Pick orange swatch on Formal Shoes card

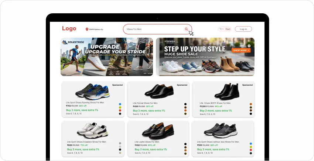tap(185, 110)
